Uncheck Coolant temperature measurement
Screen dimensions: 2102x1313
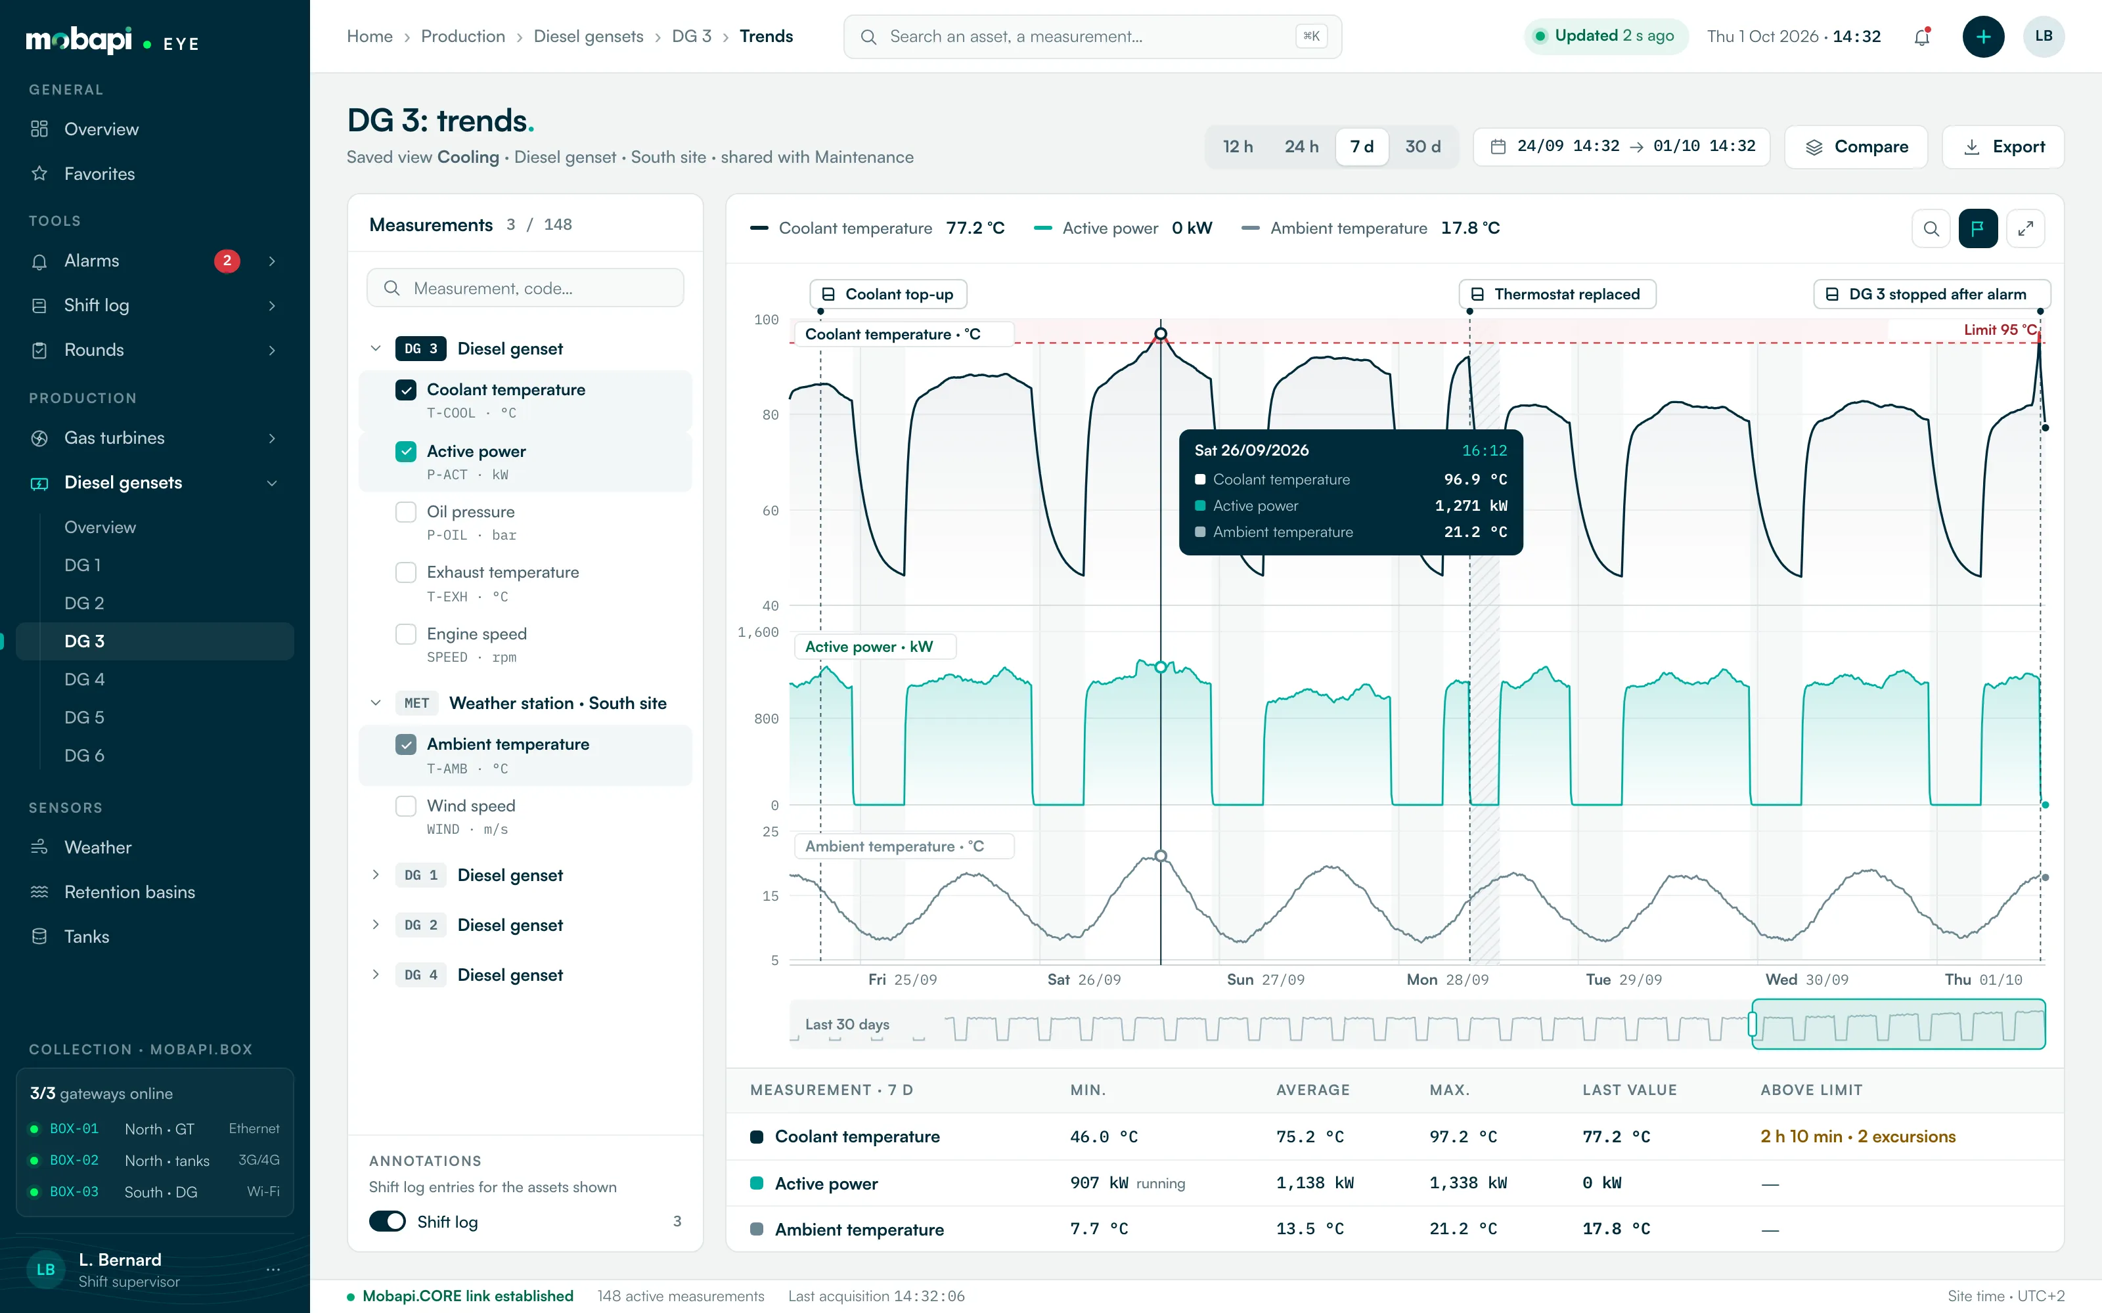pyautogui.click(x=406, y=390)
